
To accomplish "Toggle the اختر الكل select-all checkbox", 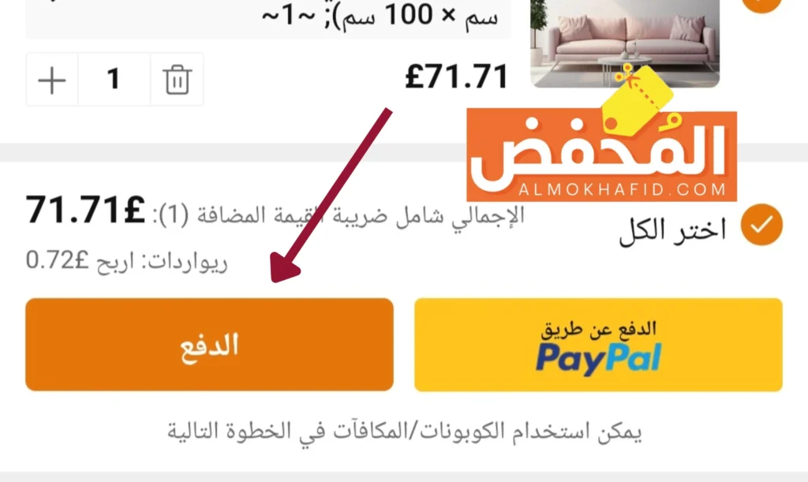I will point(761,225).
